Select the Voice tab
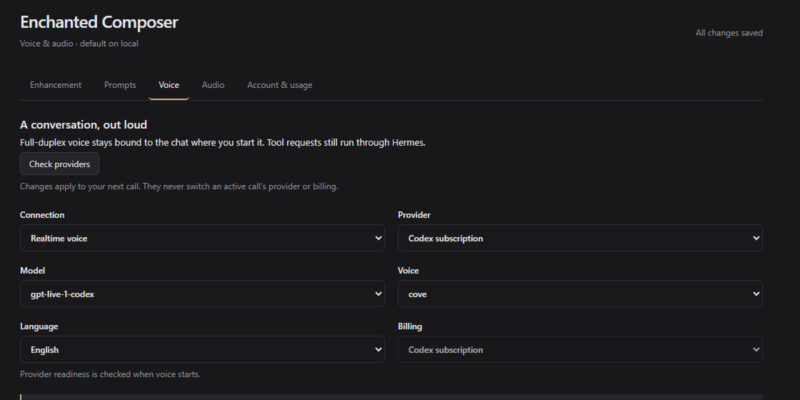This screenshot has width=800, height=400. click(169, 85)
